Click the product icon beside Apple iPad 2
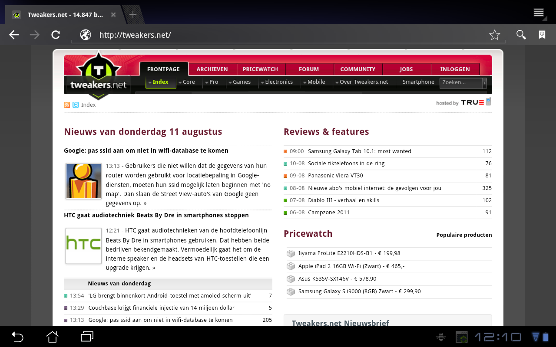The height and width of the screenshot is (347, 556). pos(291,266)
